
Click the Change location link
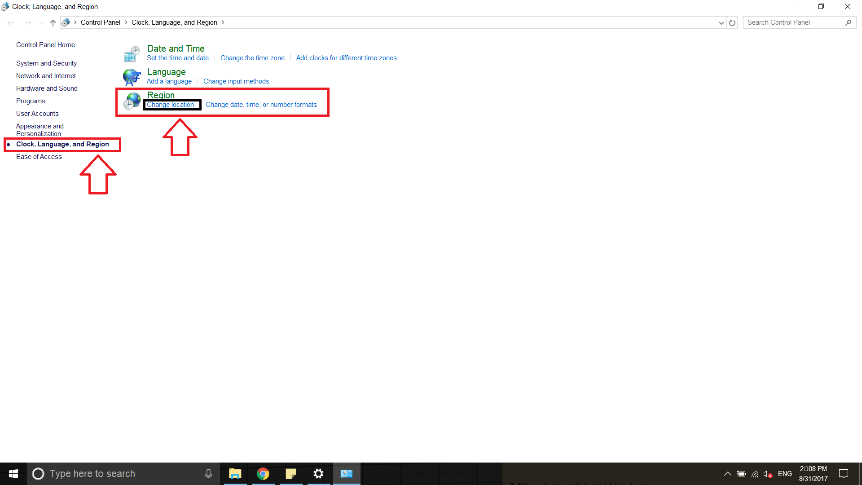(x=171, y=105)
